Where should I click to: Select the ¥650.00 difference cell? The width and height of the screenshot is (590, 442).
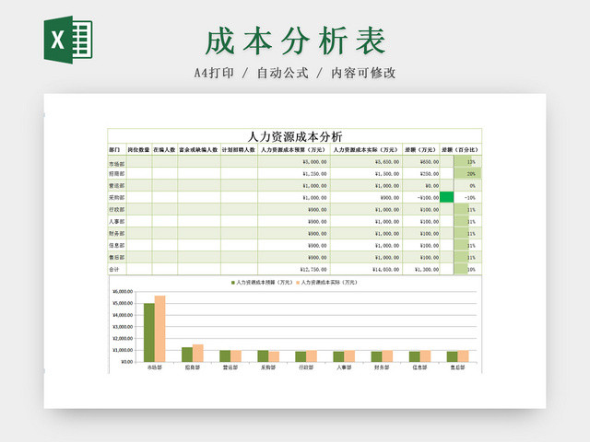420,162
